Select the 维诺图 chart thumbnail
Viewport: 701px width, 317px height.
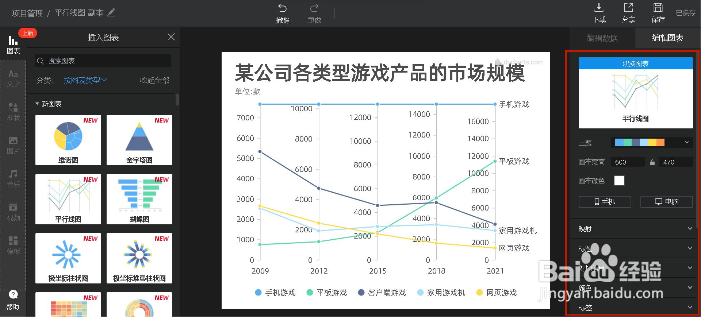click(x=68, y=140)
